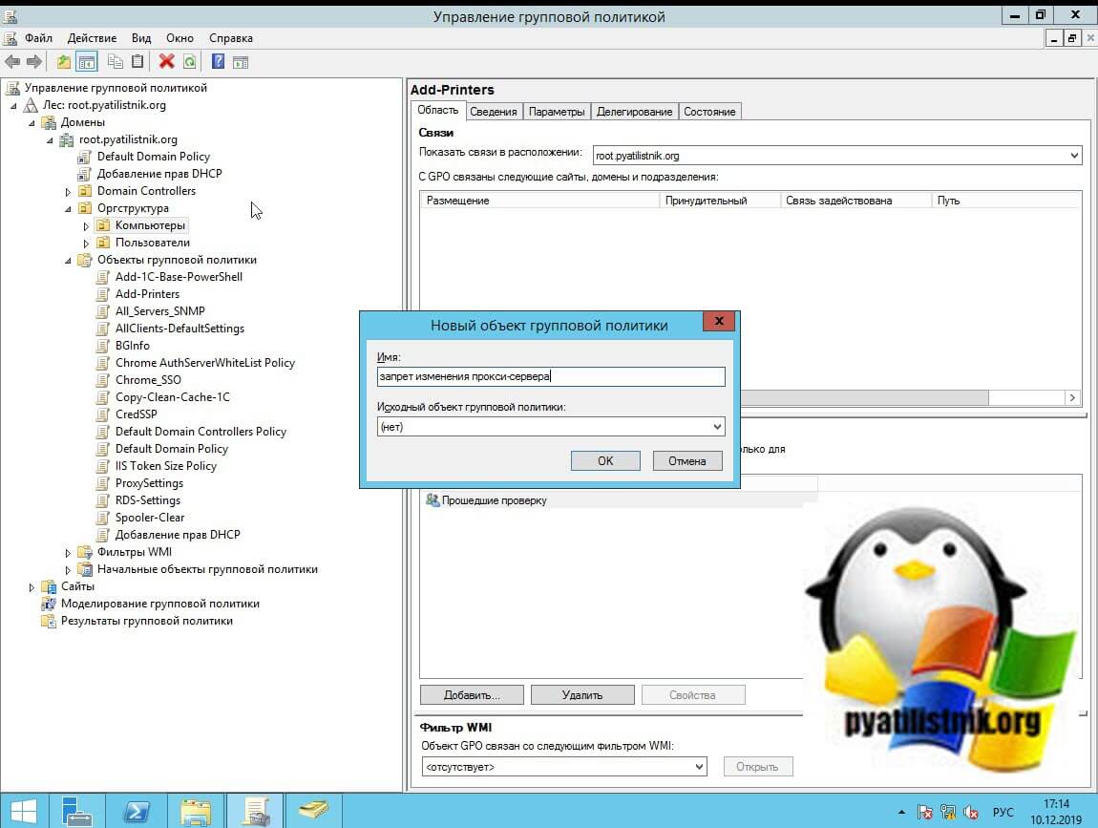Image resolution: width=1098 pixels, height=828 pixels.
Task: Open PowerShell from the taskbar
Action: click(137, 811)
